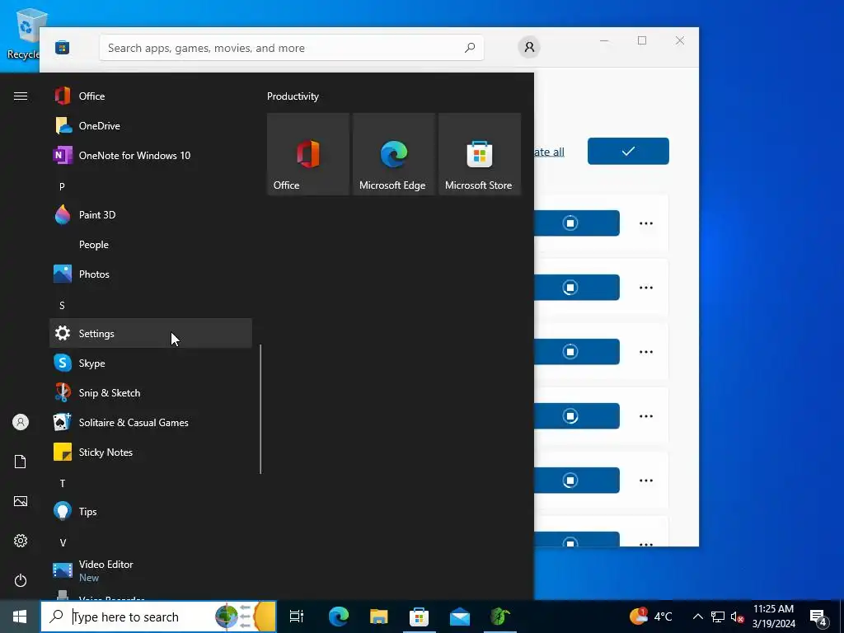844x633 pixels.
Task: Open the People app entry
Action: click(151, 244)
